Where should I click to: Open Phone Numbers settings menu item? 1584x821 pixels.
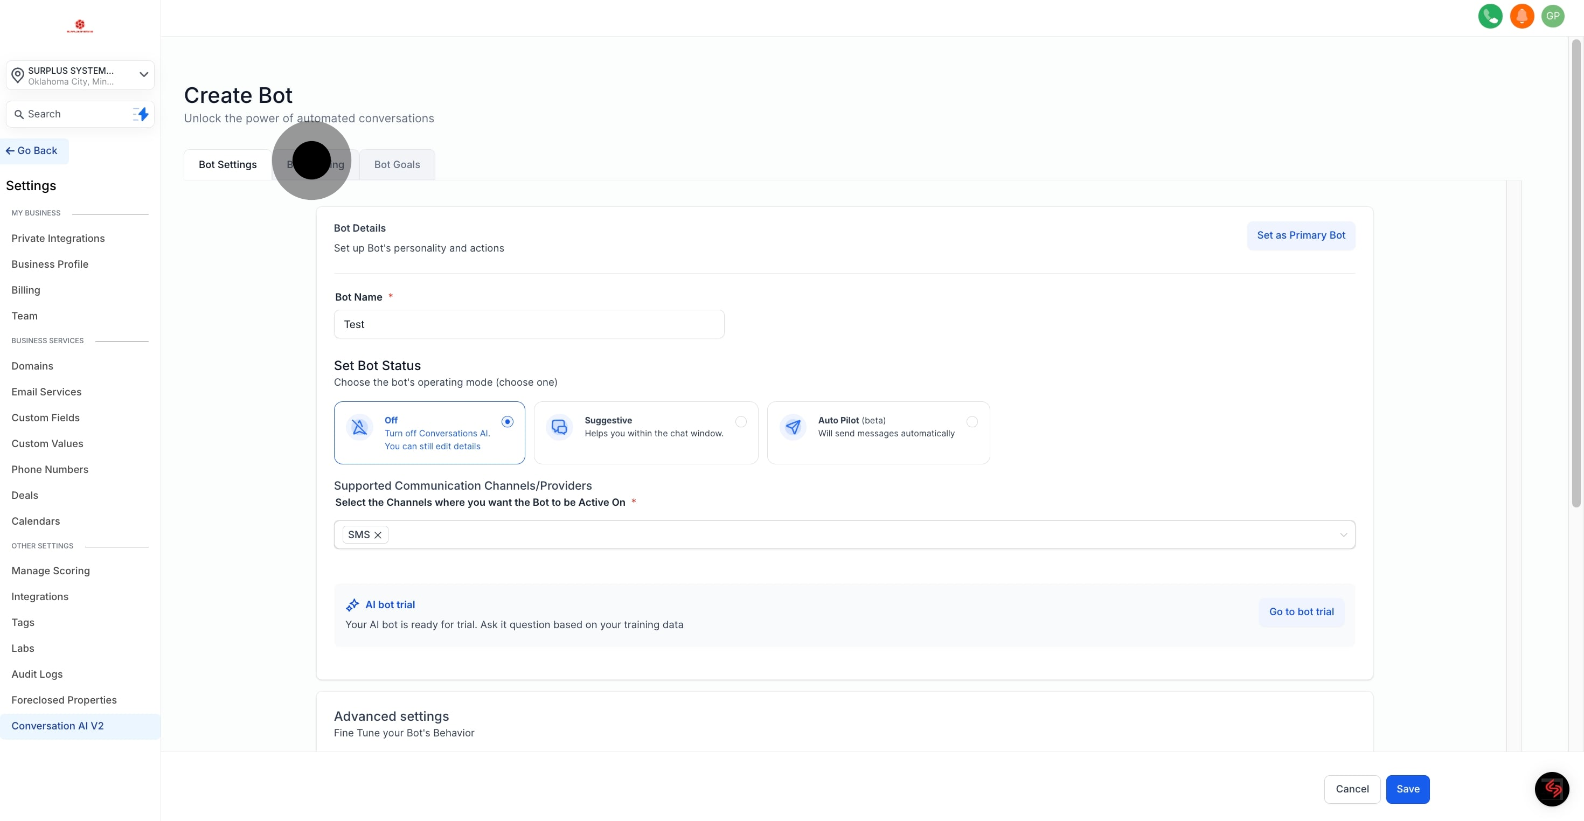(x=50, y=469)
